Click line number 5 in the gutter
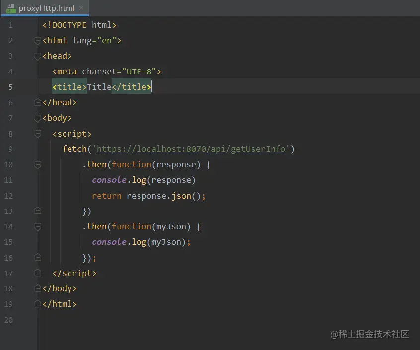 (x=11, y=87)
